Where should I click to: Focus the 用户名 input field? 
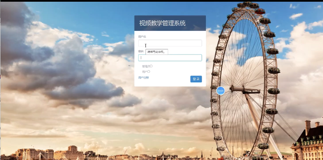[170, 43]
